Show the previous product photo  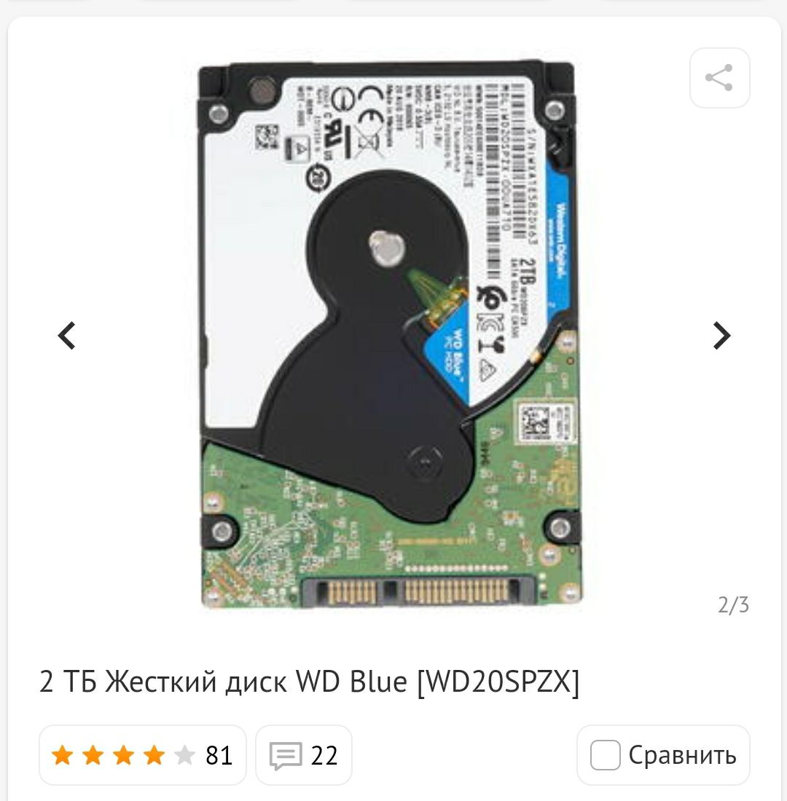66,336
